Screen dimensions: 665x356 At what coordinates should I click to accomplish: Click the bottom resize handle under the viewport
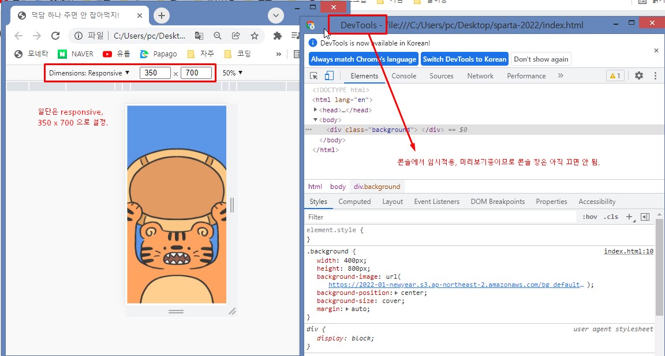[176, 312]
